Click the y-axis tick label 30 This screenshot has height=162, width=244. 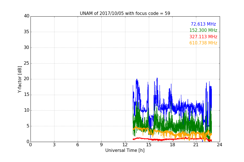(27, 48)
